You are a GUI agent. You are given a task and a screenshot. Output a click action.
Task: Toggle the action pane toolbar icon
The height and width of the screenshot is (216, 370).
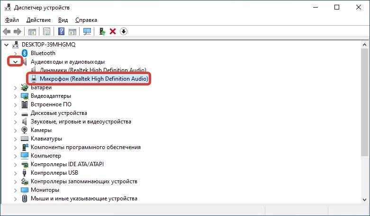pyautogui.click(x=72, y=31)
